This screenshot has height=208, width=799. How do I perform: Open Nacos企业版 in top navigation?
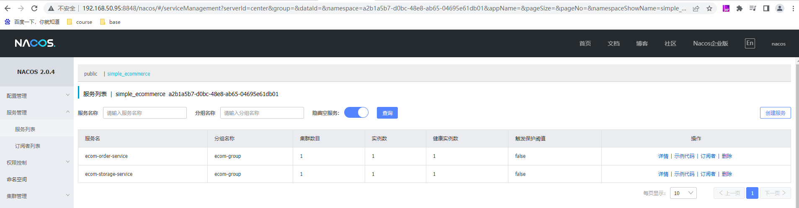[x=711, y=43]
